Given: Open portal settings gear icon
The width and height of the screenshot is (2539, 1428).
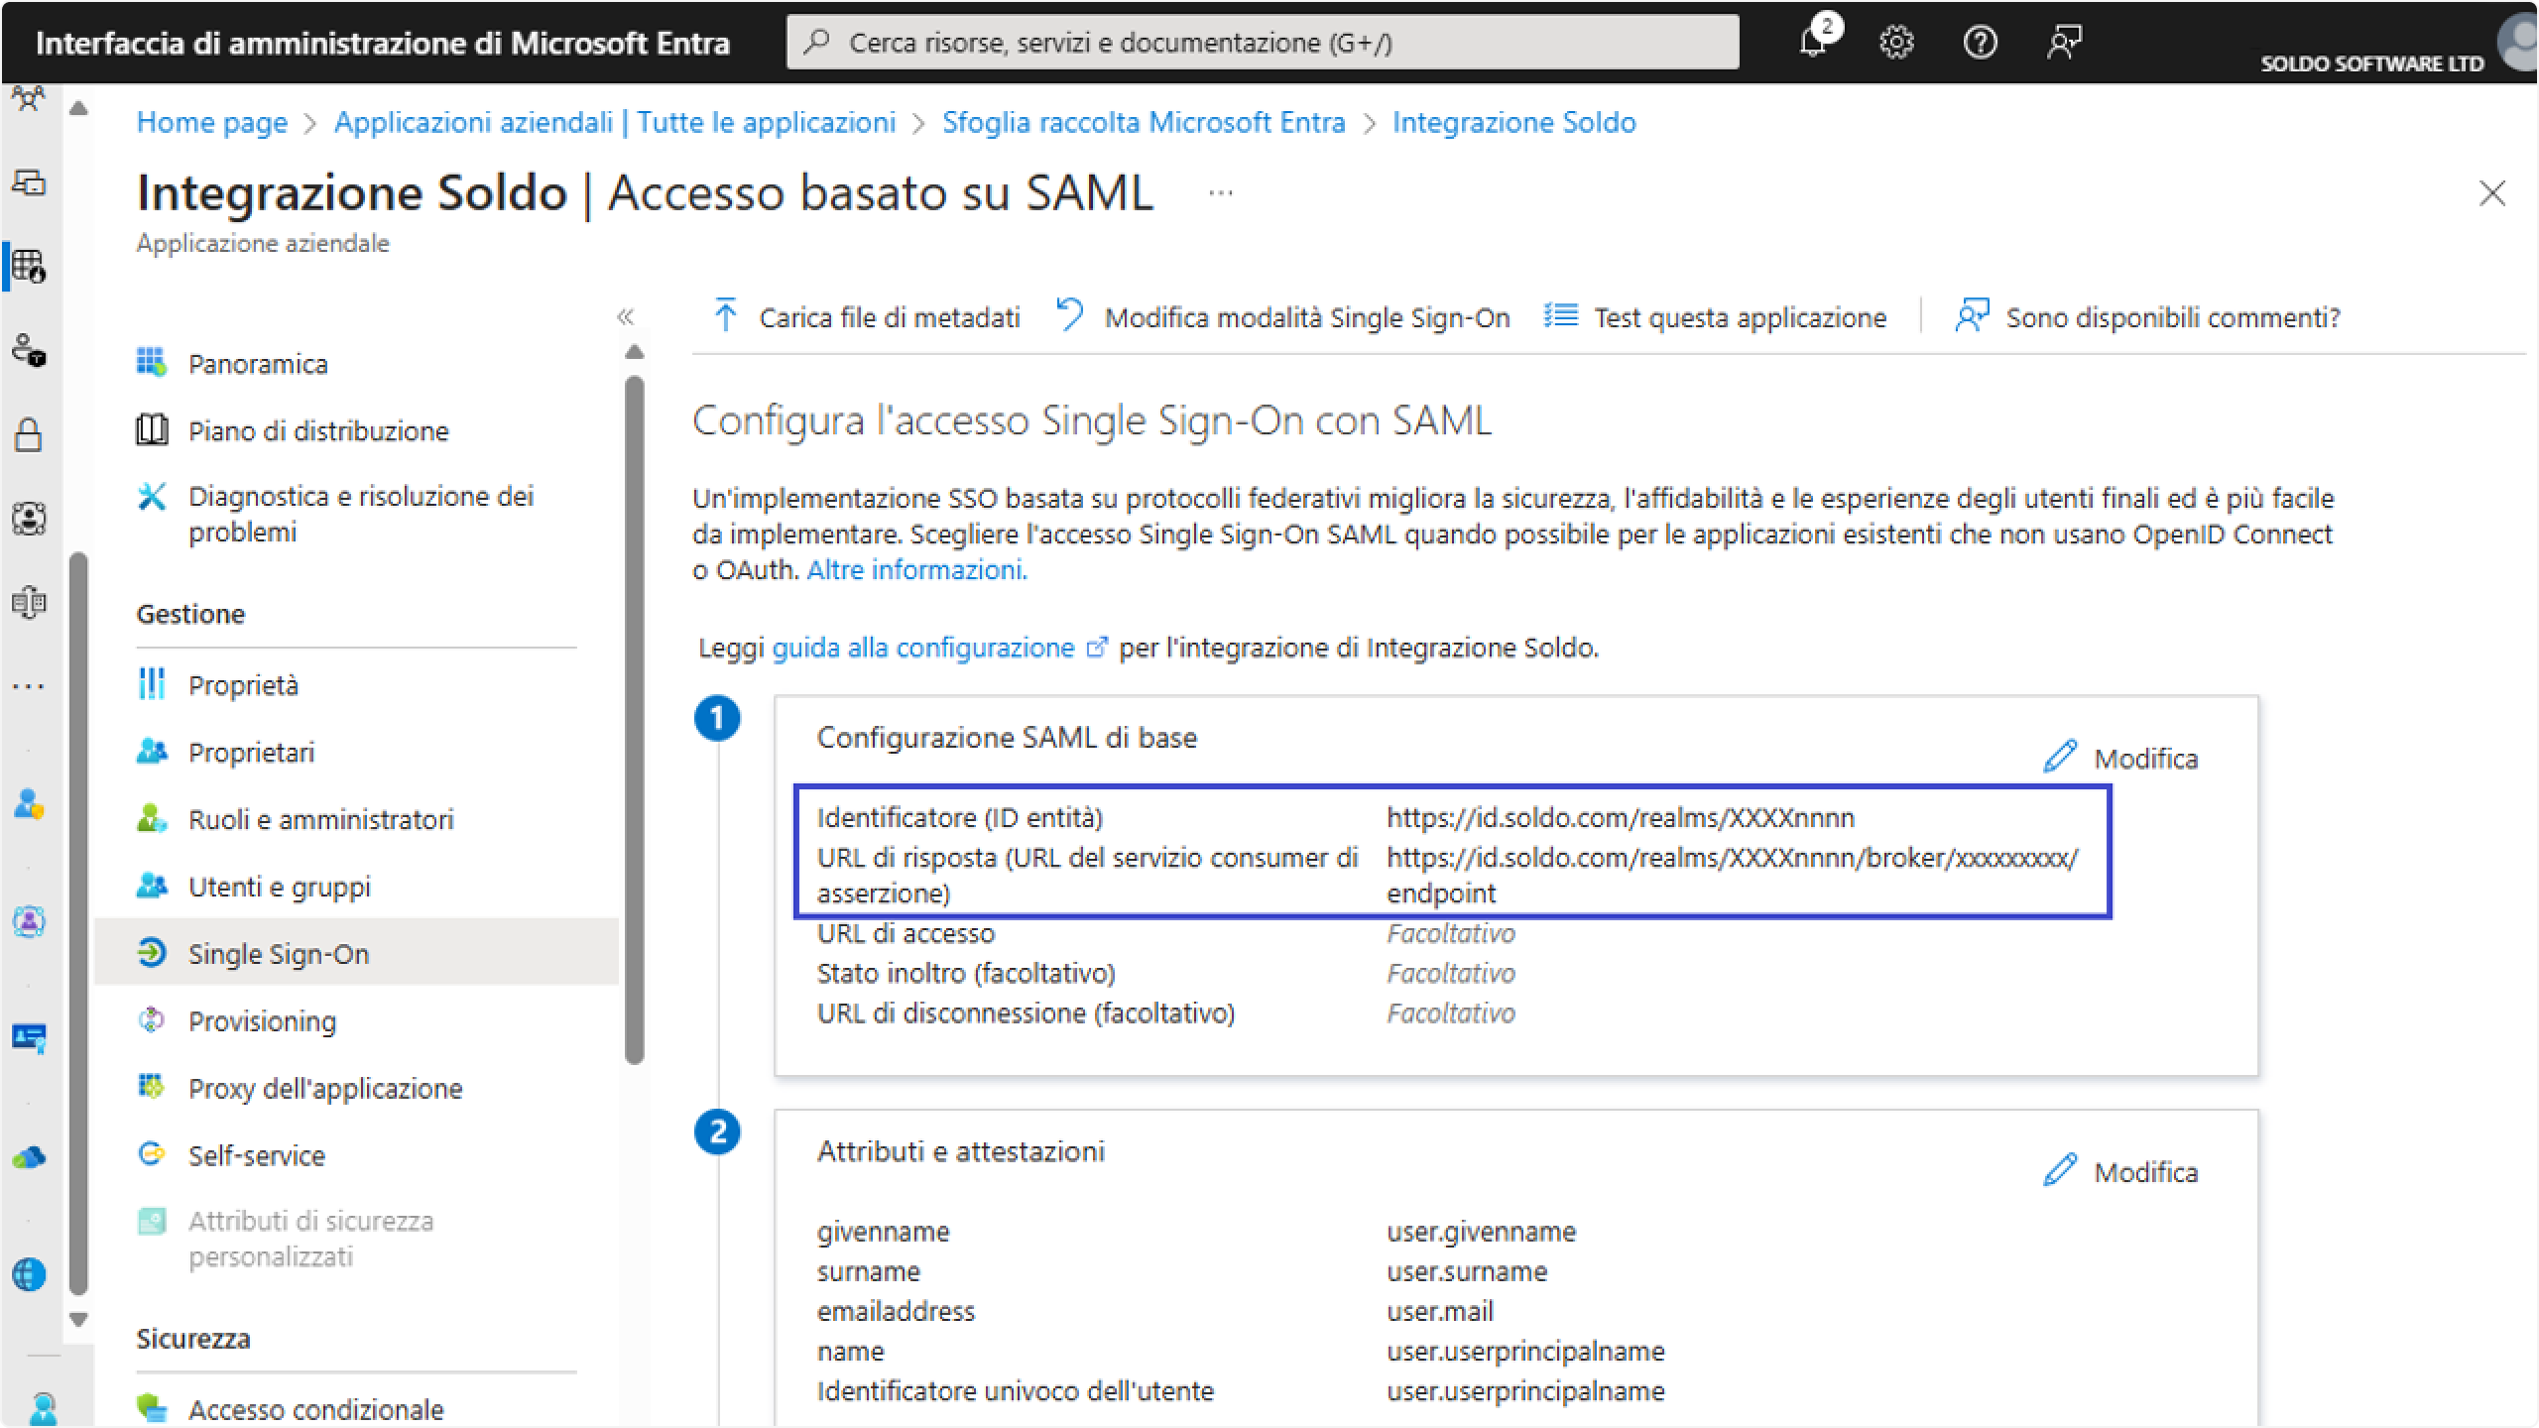Looking at the screenshot, I should 1896,42.
